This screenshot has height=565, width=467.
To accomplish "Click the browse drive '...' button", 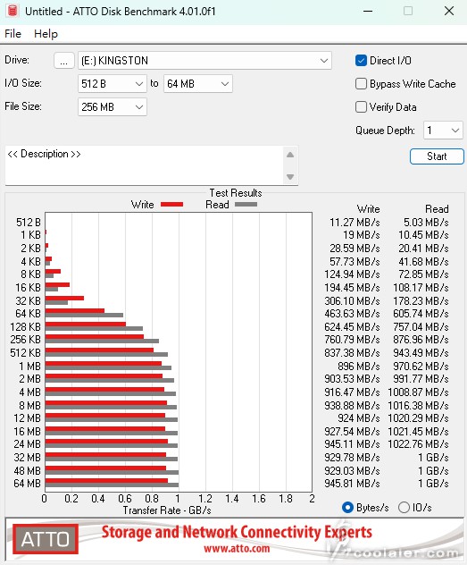I will click(x=64, y=61).
